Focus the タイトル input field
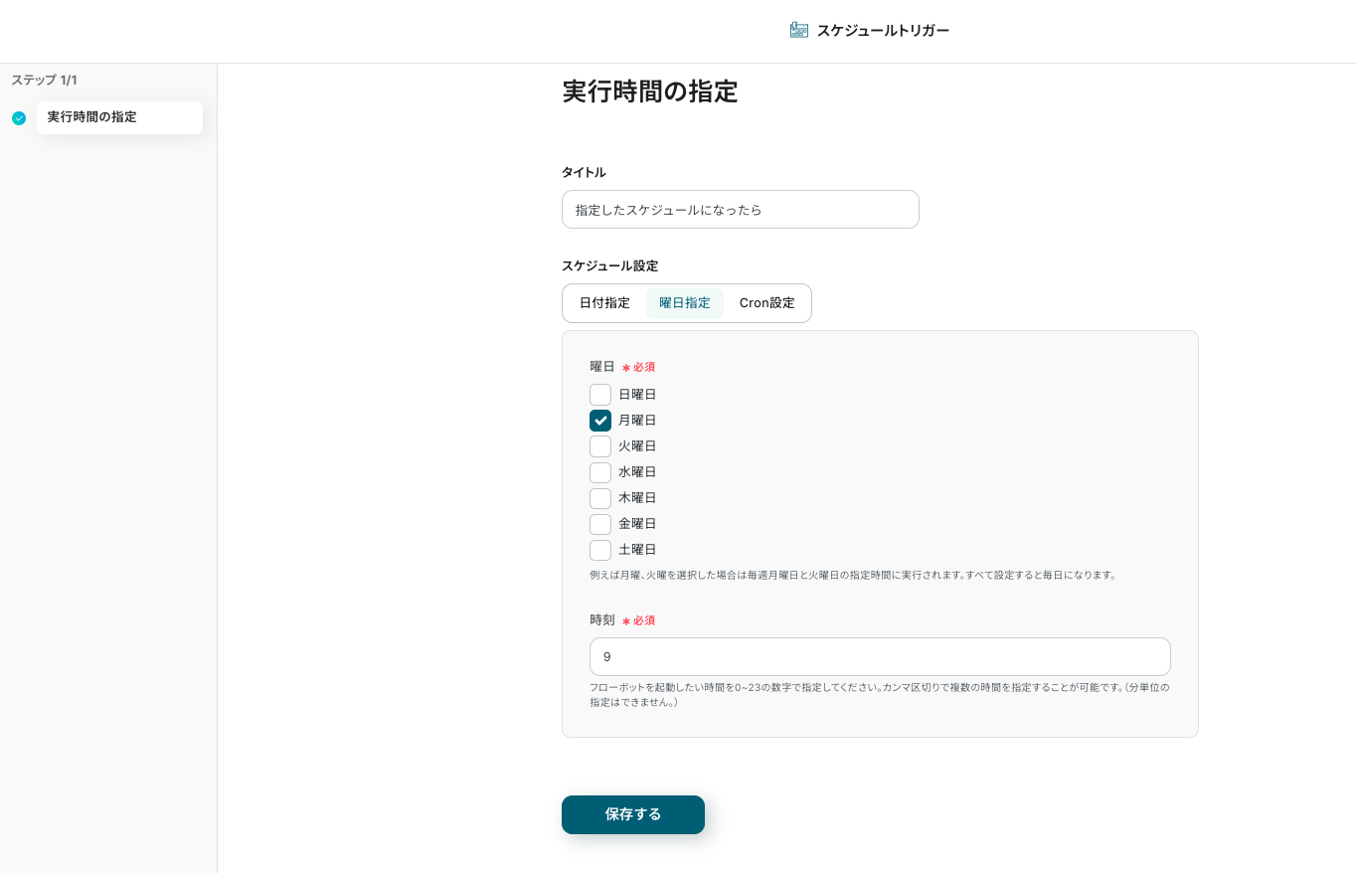The height and width of the screenshot is (873, 1356). [740, 210]
